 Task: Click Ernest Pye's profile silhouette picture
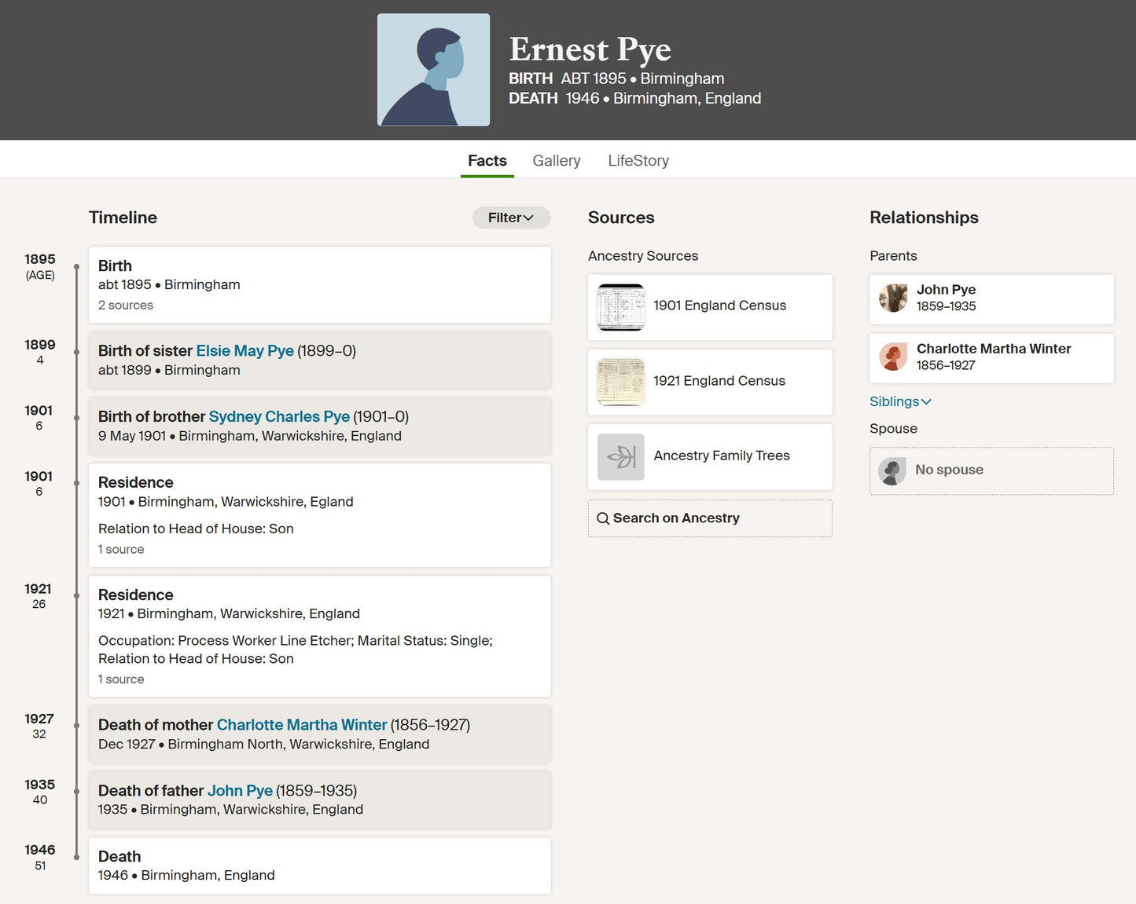(x=433, y=70)
